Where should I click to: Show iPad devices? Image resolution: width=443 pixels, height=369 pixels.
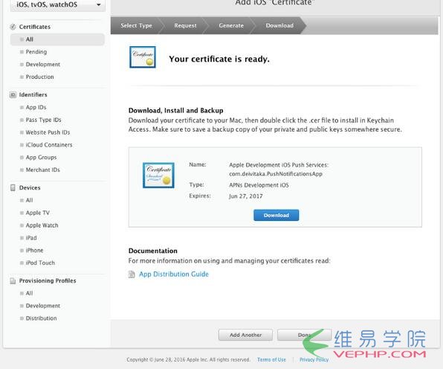click(x=31, y=238)
